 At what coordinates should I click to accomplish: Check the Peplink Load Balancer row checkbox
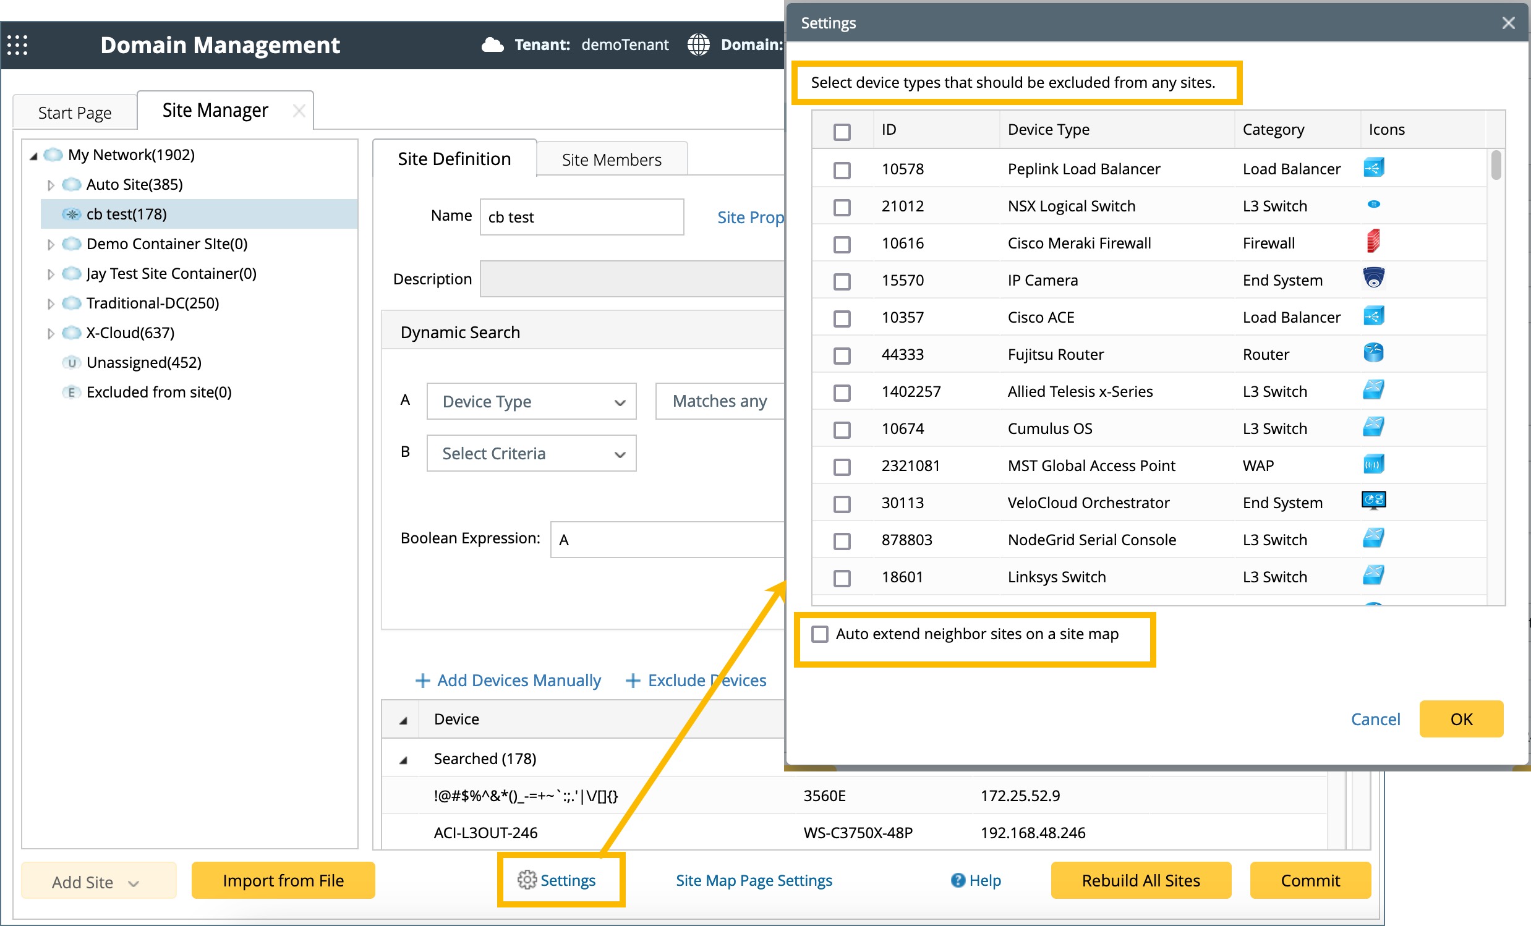(x=842, y=170)
